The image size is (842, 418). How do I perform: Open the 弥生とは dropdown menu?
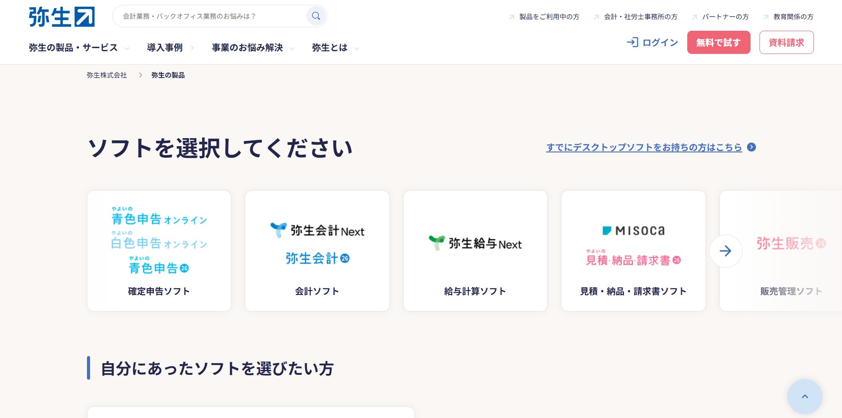coord(357,48)
